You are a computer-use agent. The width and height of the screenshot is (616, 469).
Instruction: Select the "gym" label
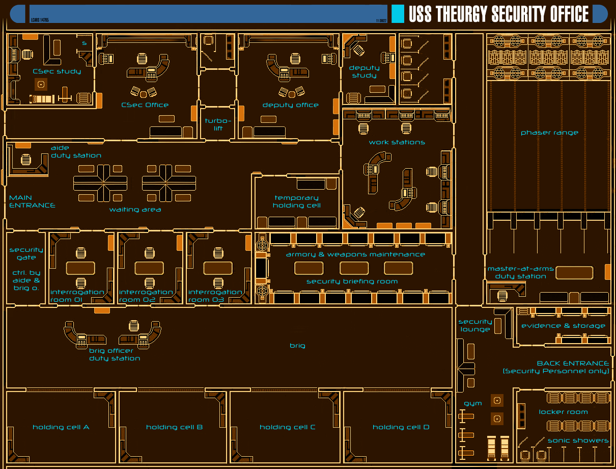coord(472,404)
